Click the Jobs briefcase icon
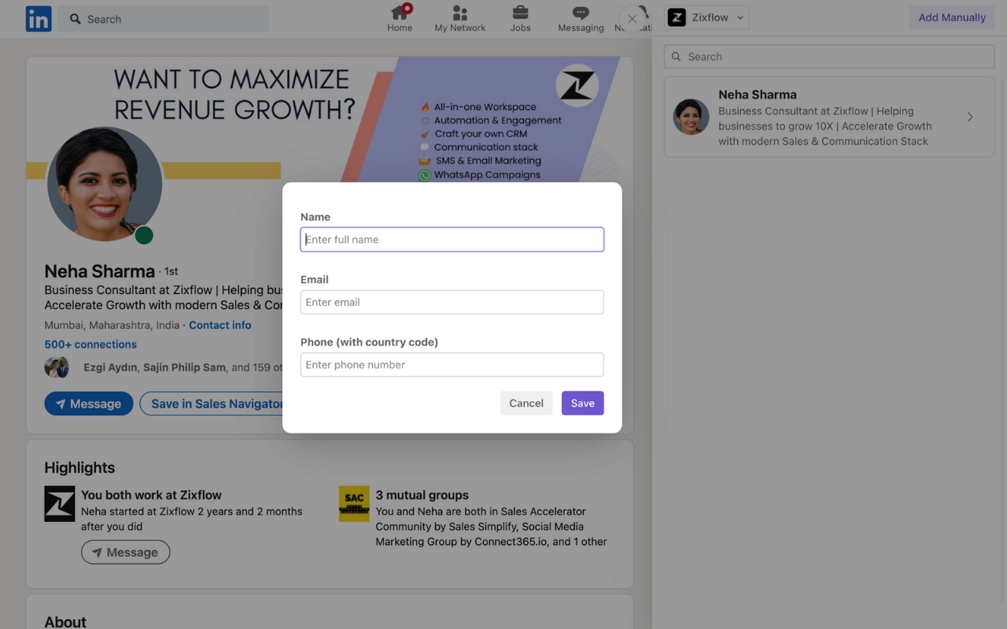The image size is (1007, 629). pyautogui.click(x=520, y=17)
